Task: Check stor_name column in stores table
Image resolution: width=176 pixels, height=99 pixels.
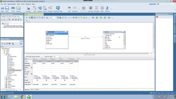Action: coord(104,39)
